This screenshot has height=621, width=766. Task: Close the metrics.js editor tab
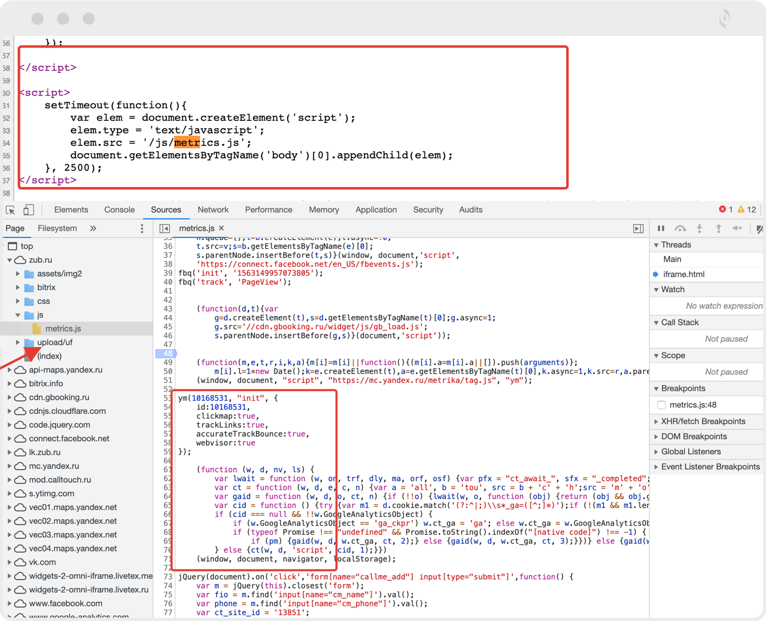(x=221, y=229)
